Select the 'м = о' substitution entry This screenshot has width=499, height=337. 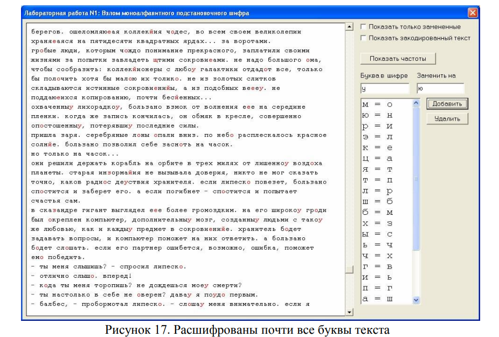point(377,104)
